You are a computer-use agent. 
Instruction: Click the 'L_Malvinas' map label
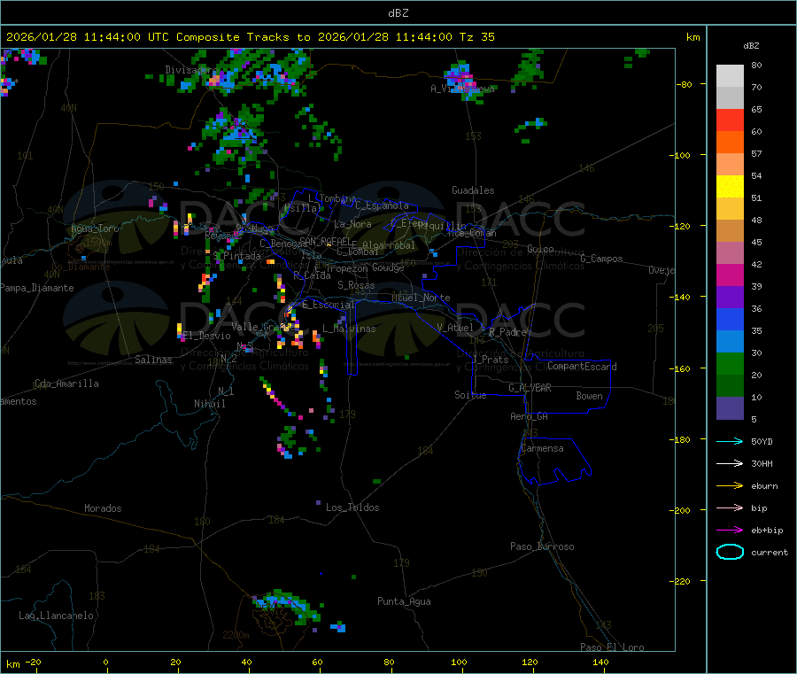pos(349,329)
